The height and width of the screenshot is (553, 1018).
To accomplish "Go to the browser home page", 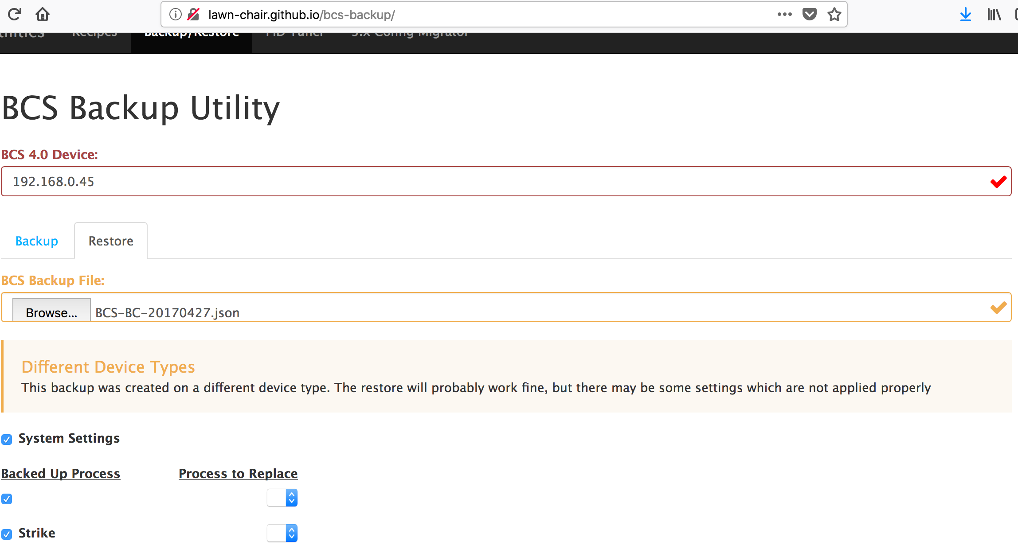I will click(43, 15).
